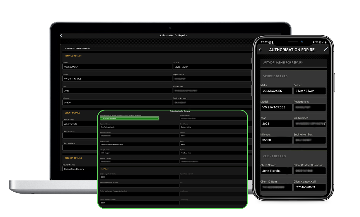Tap the VEHICLE DETAILS section header on the phone
This screenshot has width=360, height=217.
coord(275,76)
